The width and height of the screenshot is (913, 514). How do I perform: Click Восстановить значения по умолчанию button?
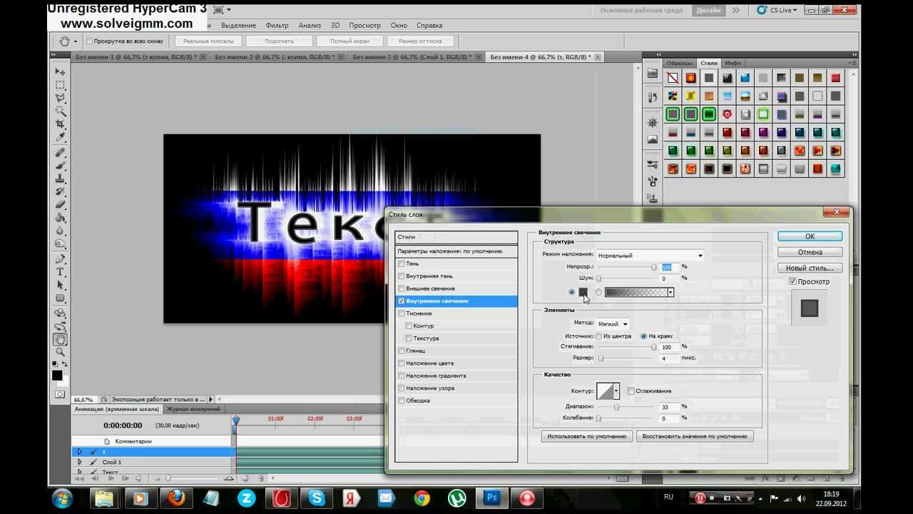(x=694, y=436)
